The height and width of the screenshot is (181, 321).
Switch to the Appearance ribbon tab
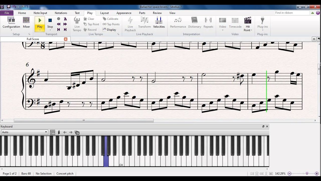pos(124,13)
